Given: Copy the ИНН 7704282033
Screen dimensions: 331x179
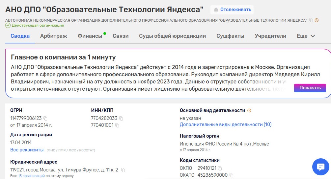Looking at the screenshot, I should pos(121,118).
